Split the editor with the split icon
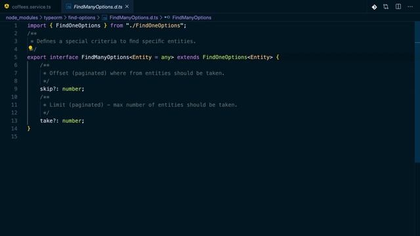Image resolution: width=420 pixels, height=236 pixels. point(398,7)
